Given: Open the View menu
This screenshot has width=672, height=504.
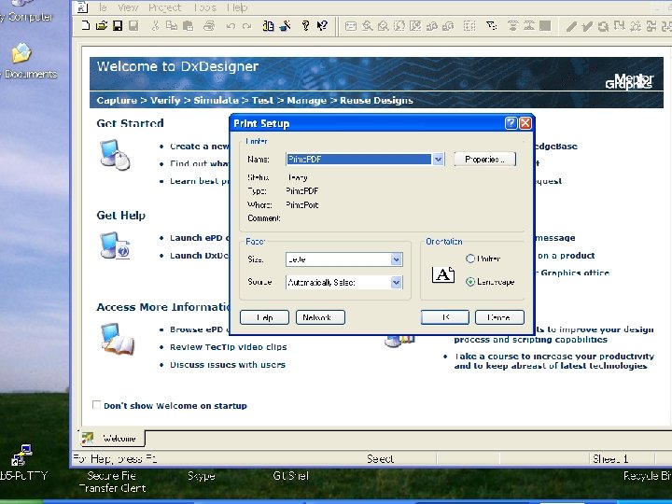Looking at the screenshot, I should tap(128, 7).
